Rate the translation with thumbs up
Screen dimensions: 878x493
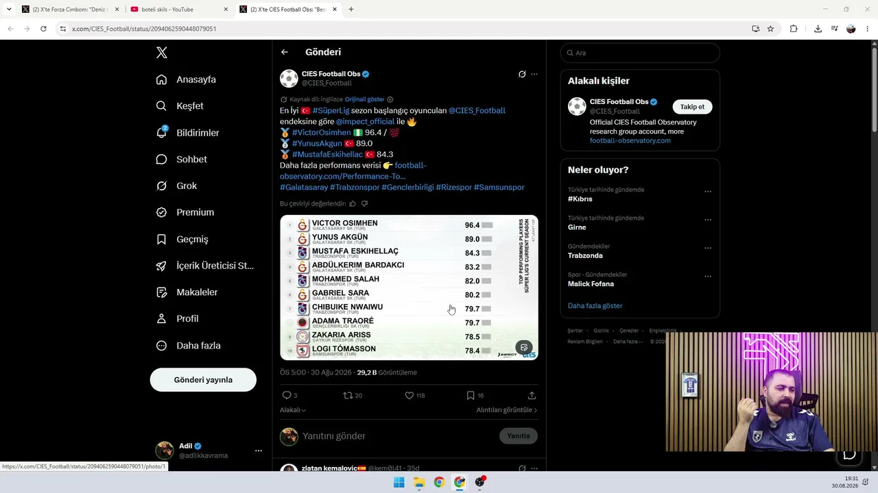(x=353, y=203)
